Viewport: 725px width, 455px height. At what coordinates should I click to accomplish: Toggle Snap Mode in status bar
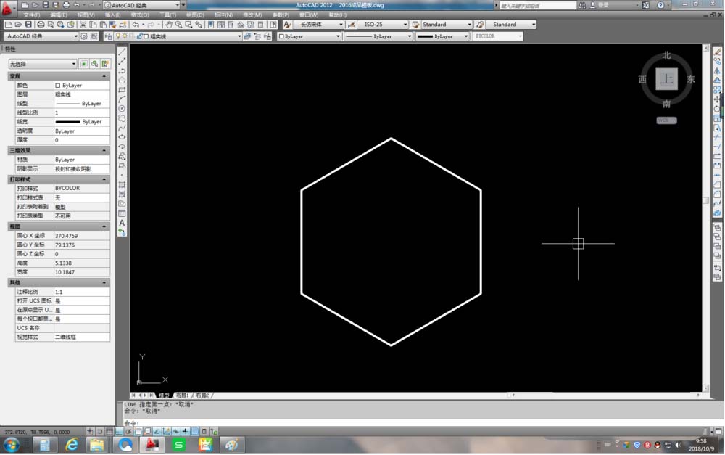click(x=100, y=431)
